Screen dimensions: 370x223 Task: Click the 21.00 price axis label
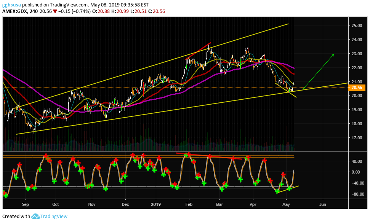[357, 82]
